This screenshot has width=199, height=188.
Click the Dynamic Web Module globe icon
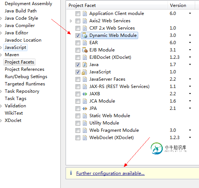coord(85,35)
